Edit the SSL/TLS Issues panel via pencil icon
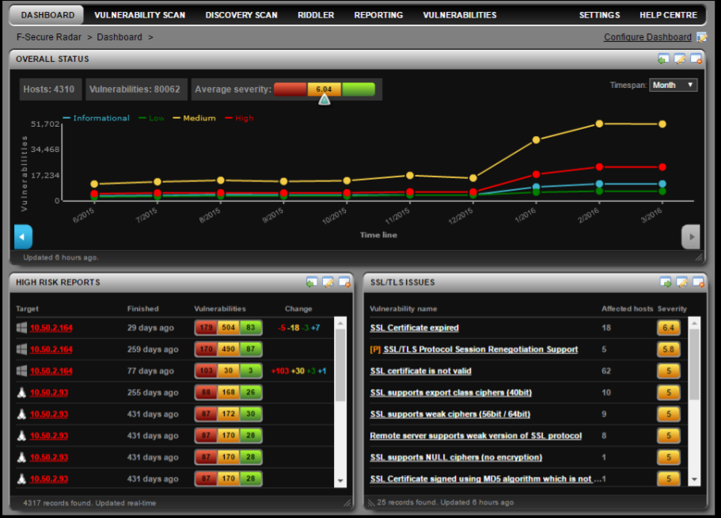The width and height of the screenshot is (721, 518). tap(682, 282)
